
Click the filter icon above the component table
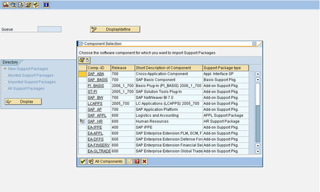coord(82,60)
